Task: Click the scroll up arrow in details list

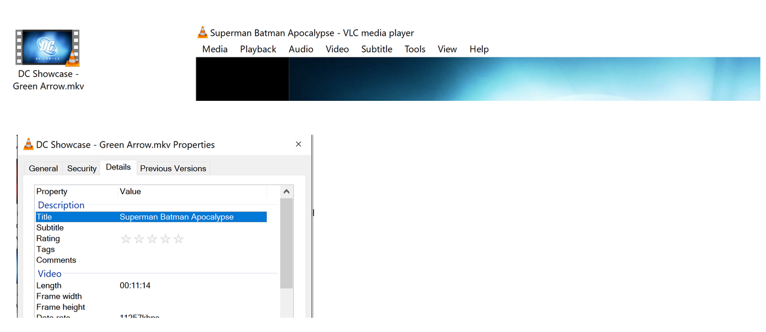Action: pyautogui.click(x=287, y=192)
